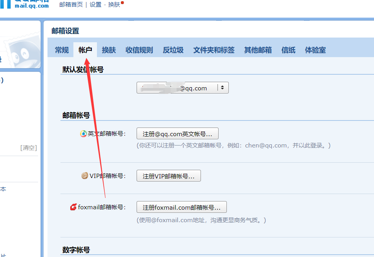Image resolution: width=374 pixels, height=257 pixels.
Task: Select the 帐户 tab
Action: click(x=85, y=50)
